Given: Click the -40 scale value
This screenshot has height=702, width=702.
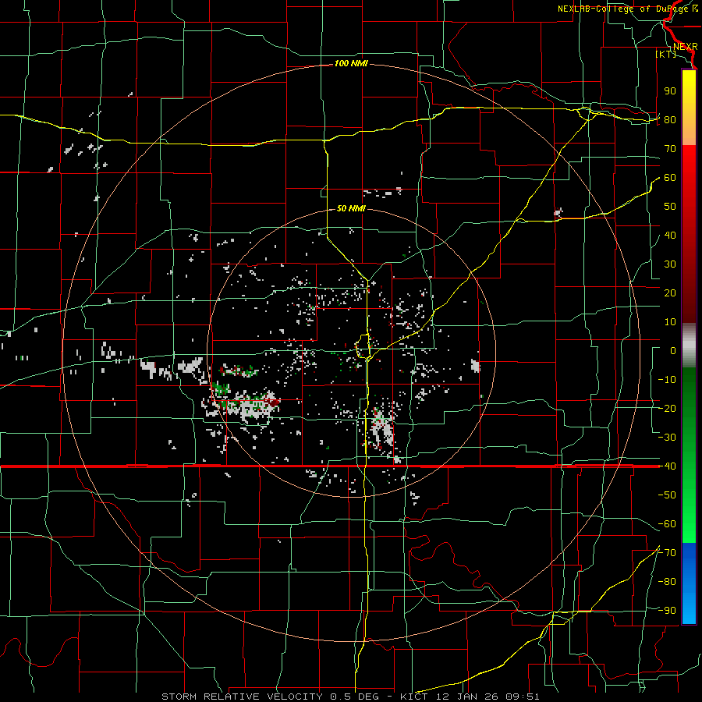Looking at the screenshot, I should (x=667, y=466).
